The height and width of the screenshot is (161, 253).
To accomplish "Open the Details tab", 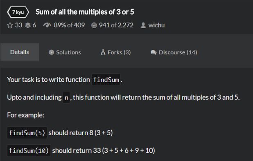I will (20, 52).
